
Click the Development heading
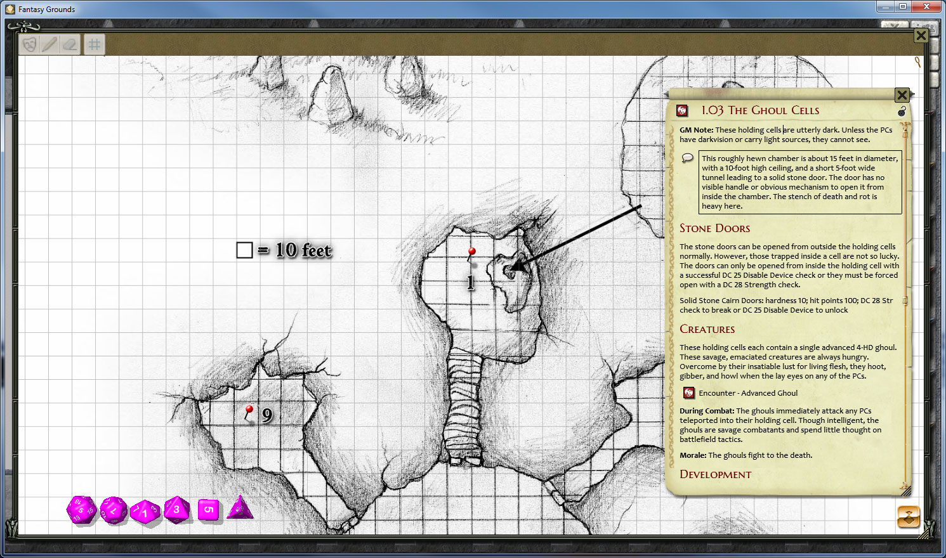tap(715, 474)
